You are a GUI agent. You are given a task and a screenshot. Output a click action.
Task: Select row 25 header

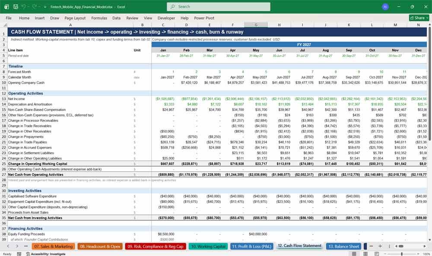coord(4,164)
